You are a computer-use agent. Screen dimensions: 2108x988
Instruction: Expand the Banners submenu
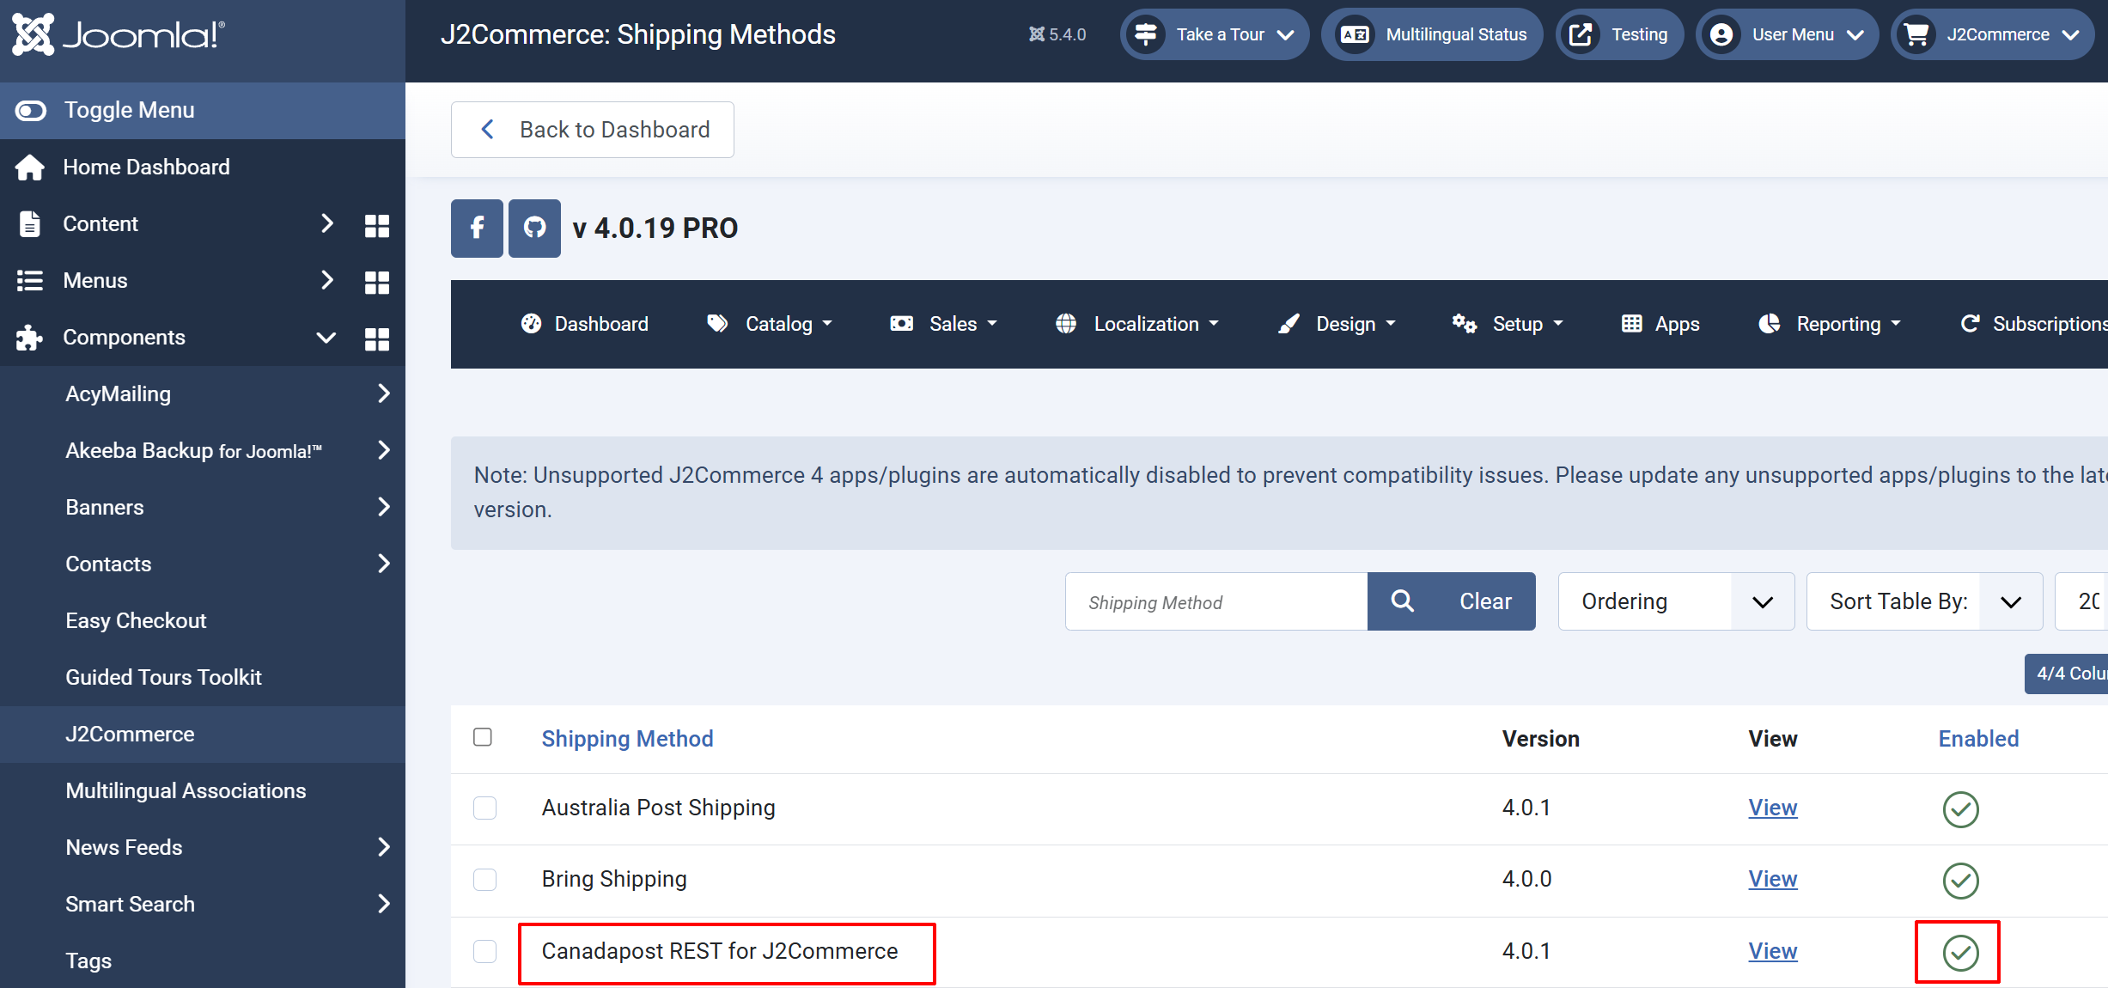(x=384, y=507)
